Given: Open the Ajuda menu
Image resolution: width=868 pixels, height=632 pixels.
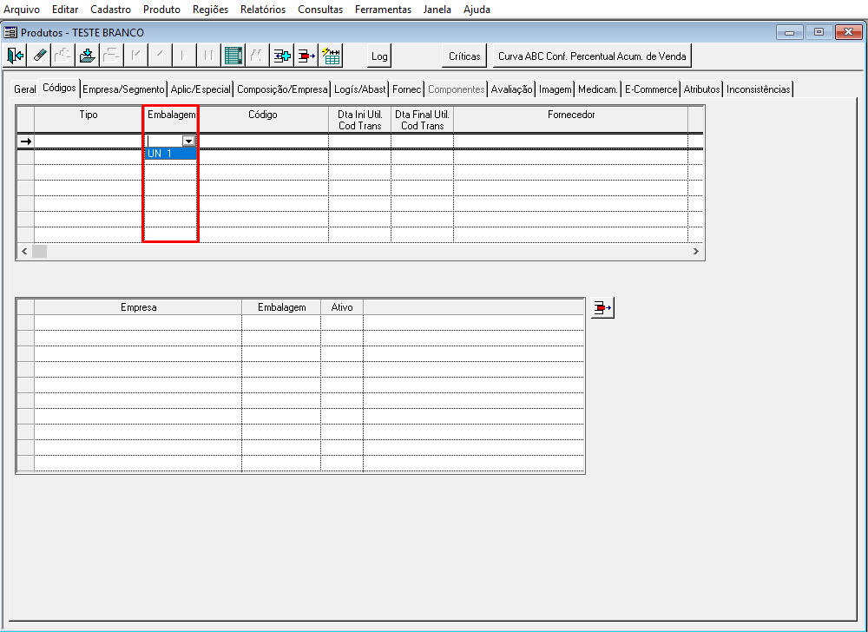Looking at the screenshot, I should 477,10.
